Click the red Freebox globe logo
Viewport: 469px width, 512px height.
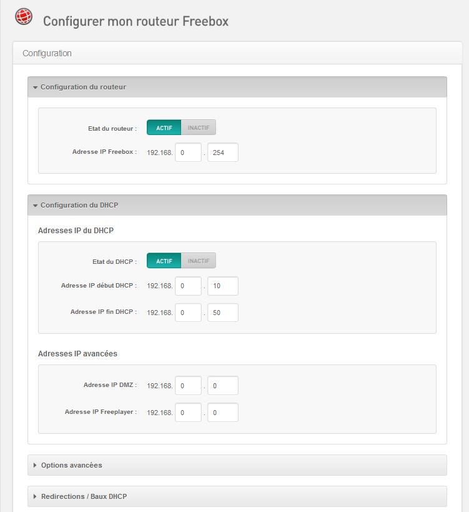(x=24, y=16)
